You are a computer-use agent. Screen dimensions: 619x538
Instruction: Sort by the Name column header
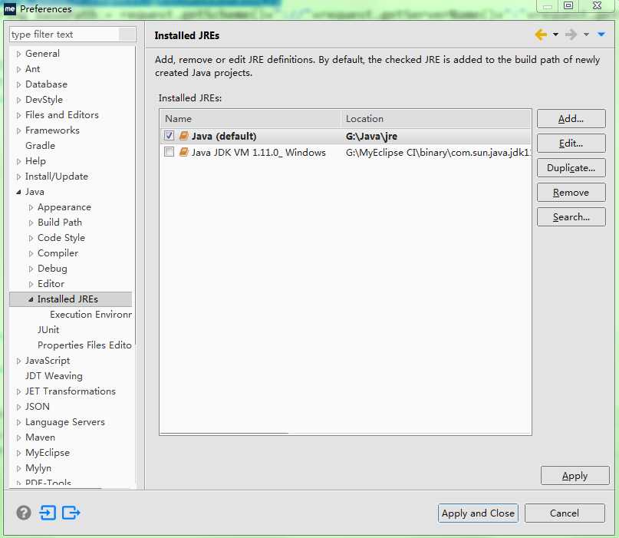[250, 118]
